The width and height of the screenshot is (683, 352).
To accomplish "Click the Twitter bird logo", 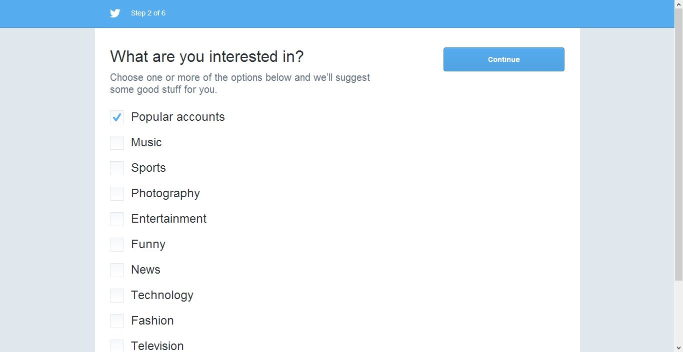I will (x=115, y=13).
